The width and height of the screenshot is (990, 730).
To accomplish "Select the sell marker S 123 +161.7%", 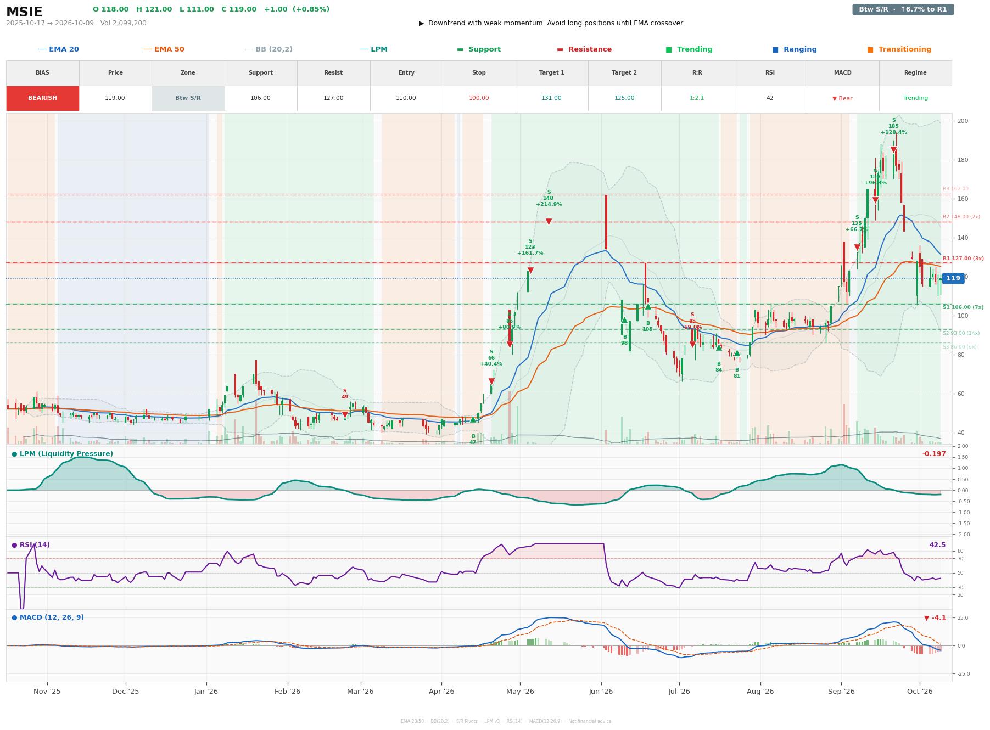I will [x=530, y=271].
